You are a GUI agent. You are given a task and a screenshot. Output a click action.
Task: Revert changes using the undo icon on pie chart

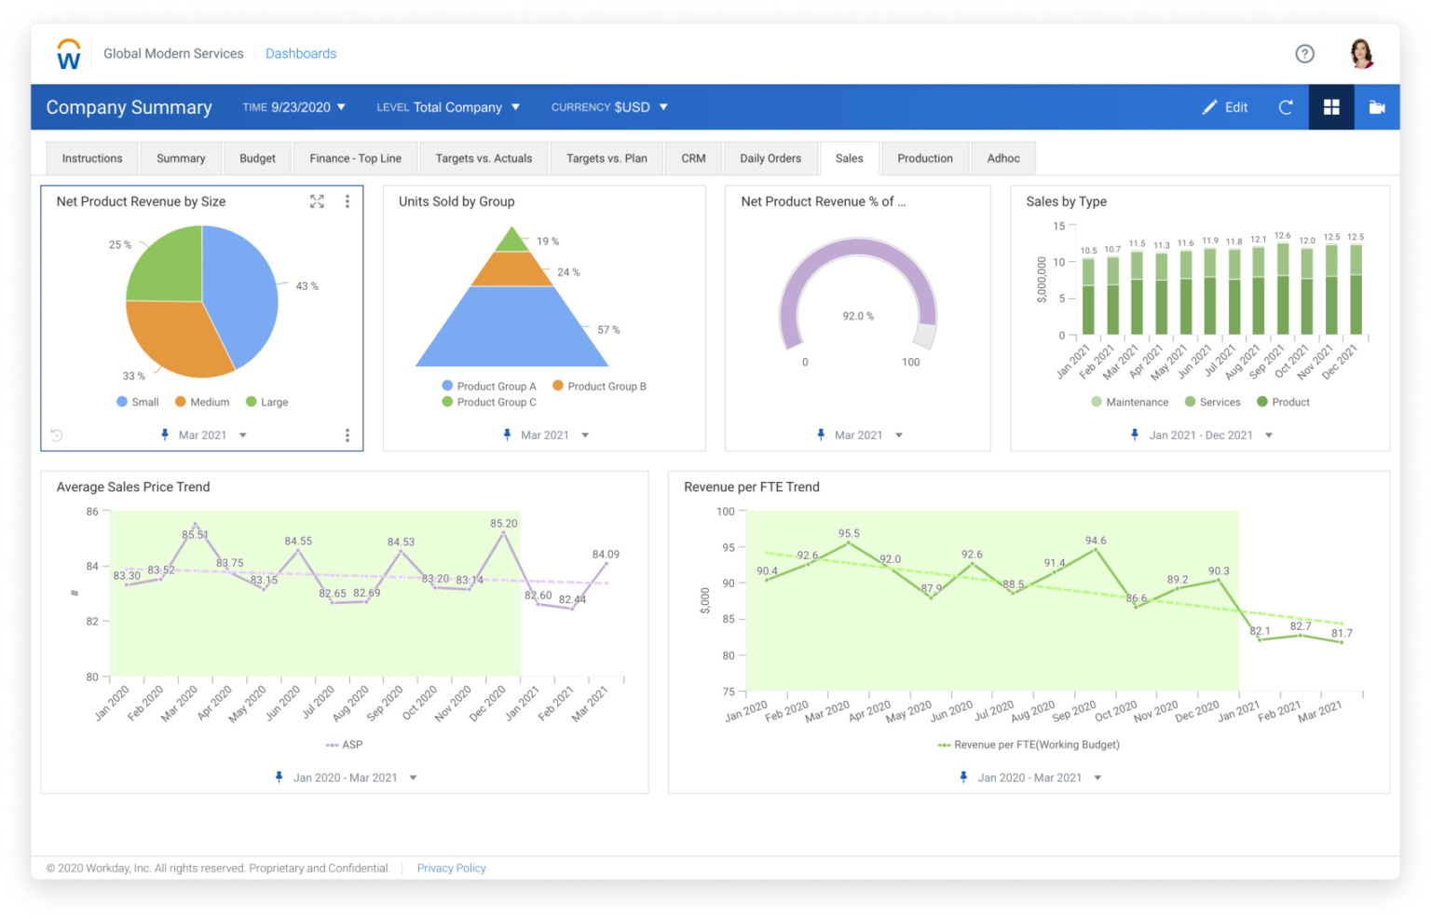click(x=55, y=434)
